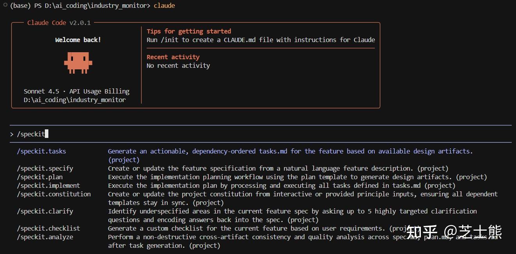Click the Recent activity heading
516x254 pixels.
[173, 57]
